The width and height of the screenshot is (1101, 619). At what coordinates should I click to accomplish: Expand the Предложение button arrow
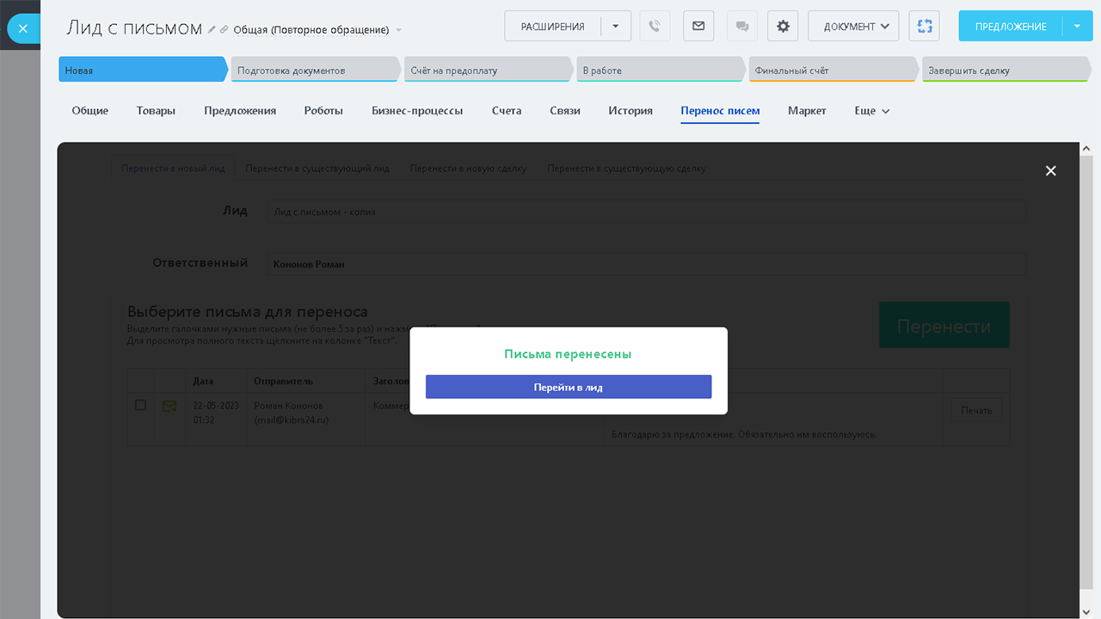[x=1077, y=26]
